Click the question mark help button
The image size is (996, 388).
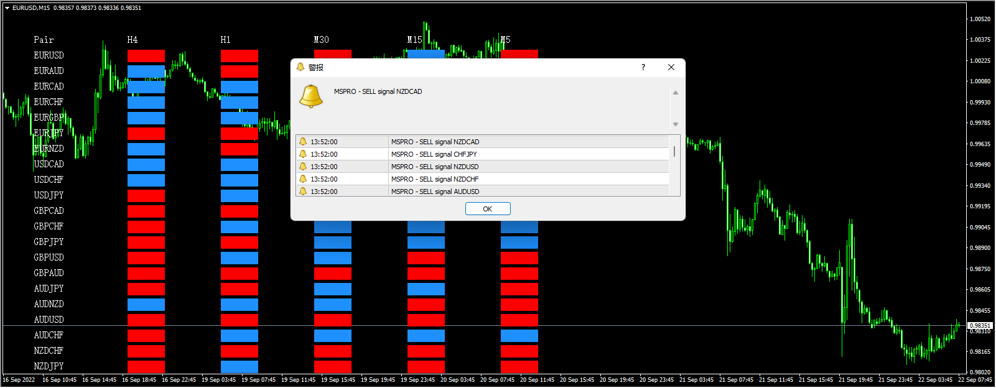(643, 67)
